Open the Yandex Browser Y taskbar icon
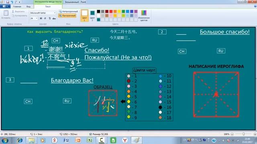The width and height of the screenshot is (257, 144). tap(125, 140)
